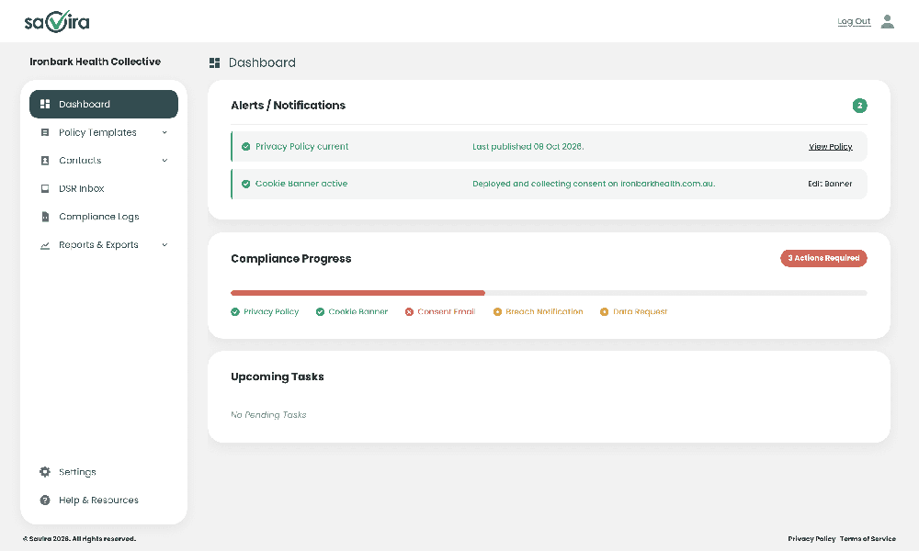The image size is (919, 551).
Task: Click the Reports & Exports chart icon
Action: pyautogui.click(x=44, y=245)
